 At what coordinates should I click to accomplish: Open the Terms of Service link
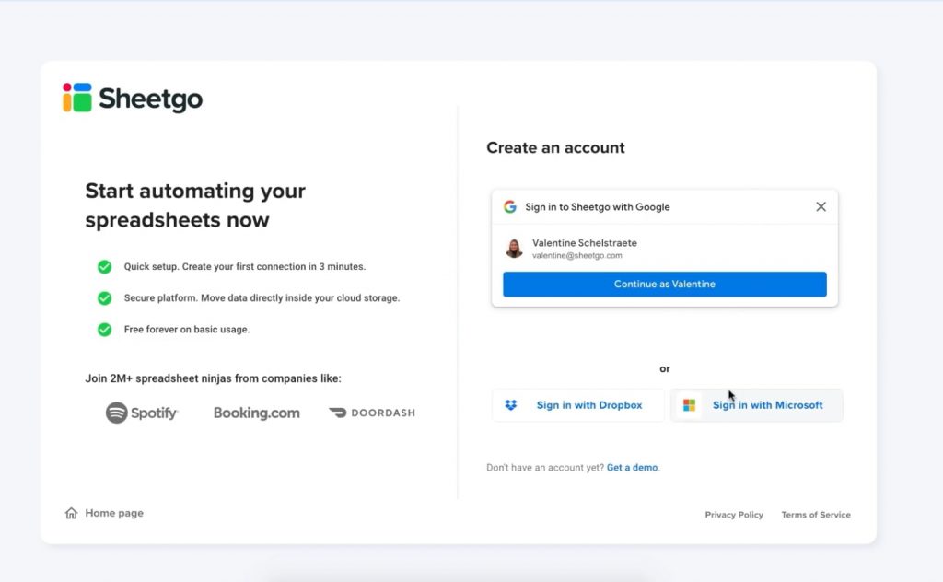pos(816,515)
